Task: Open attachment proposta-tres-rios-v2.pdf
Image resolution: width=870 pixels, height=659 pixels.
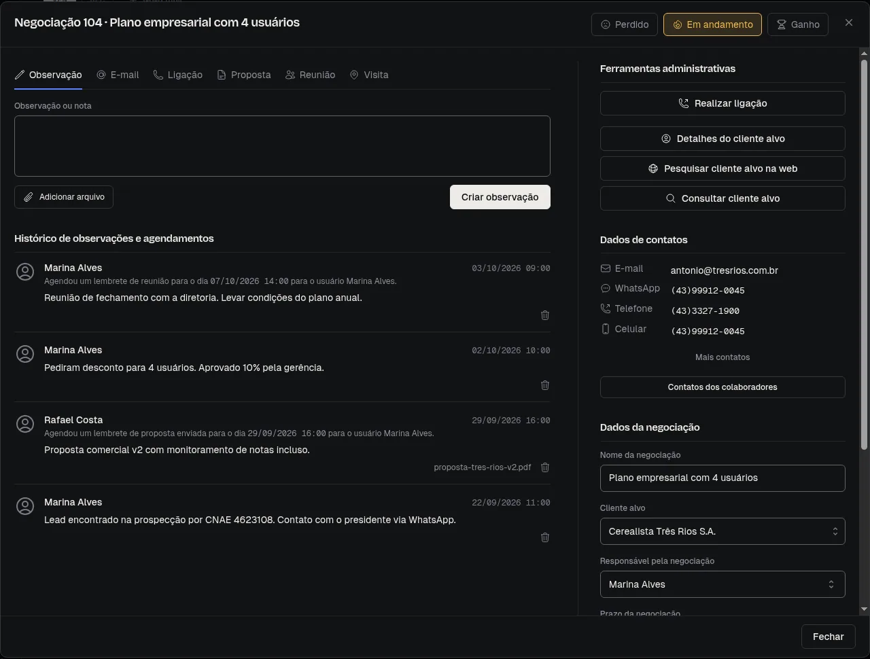Action: click(x=483, y=467)
